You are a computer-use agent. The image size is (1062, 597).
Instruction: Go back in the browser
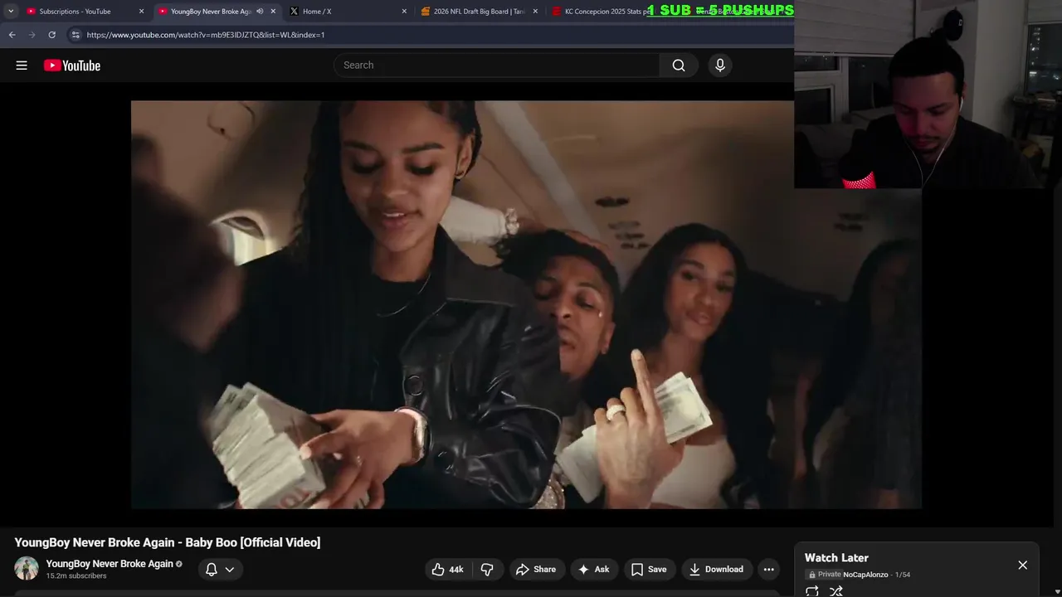[12, 35]
